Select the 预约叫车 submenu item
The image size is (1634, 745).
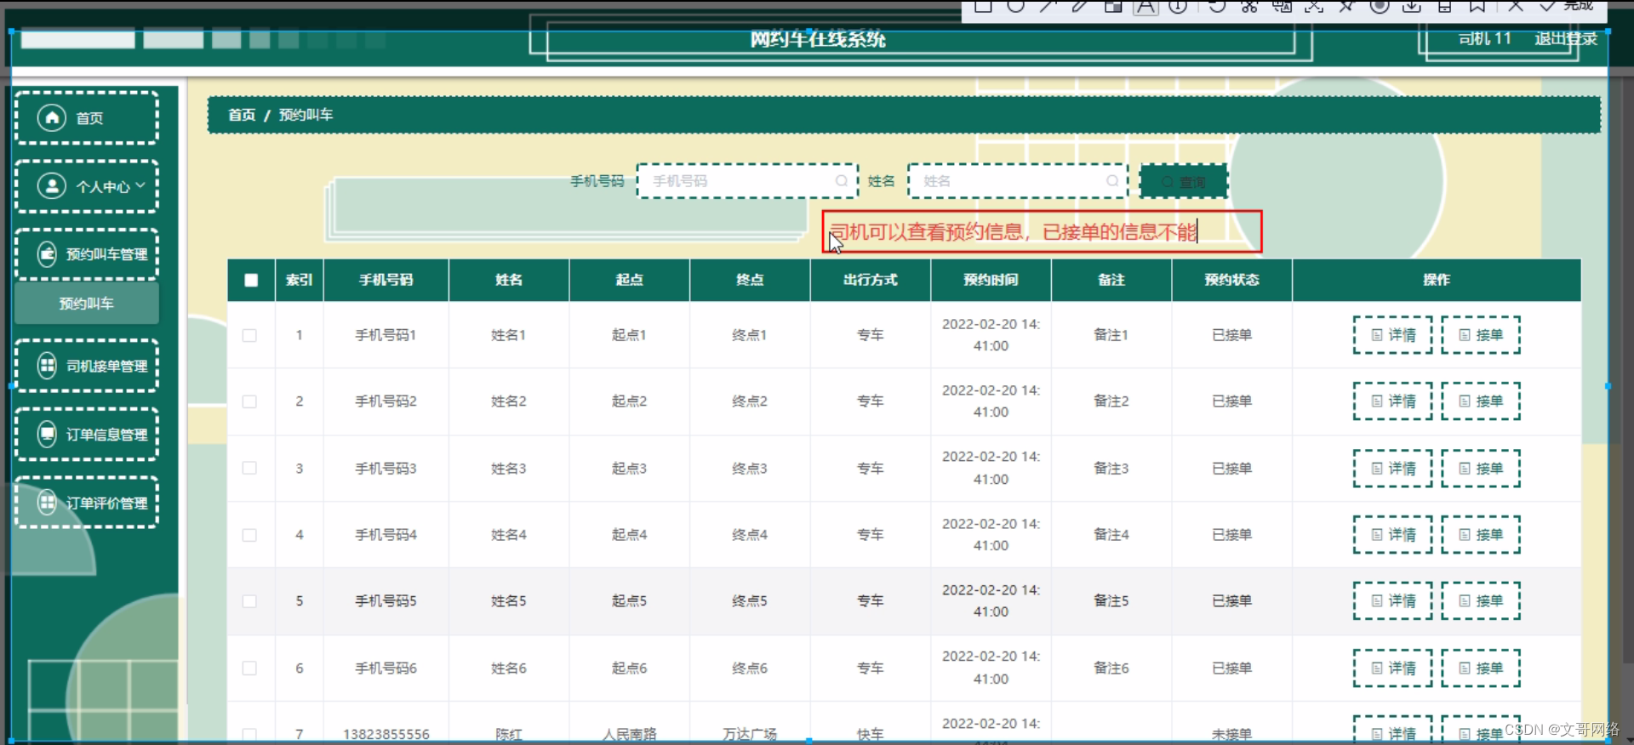click(x=87, y=304)
